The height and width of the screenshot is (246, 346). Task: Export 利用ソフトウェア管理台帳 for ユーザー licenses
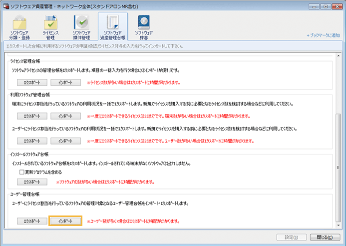pos(32,141)
